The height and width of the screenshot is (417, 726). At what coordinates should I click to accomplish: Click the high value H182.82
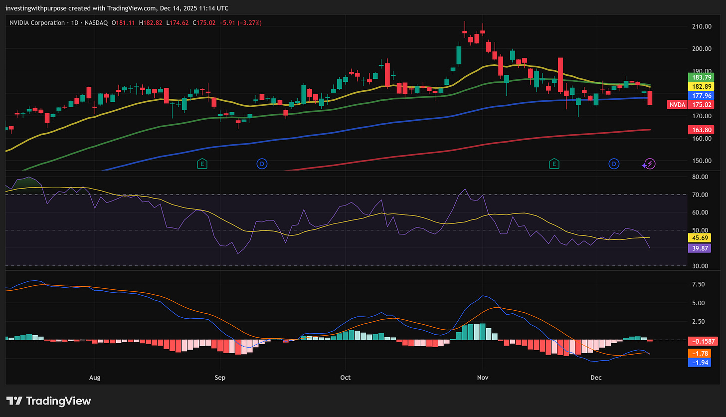tap(152, 23)
